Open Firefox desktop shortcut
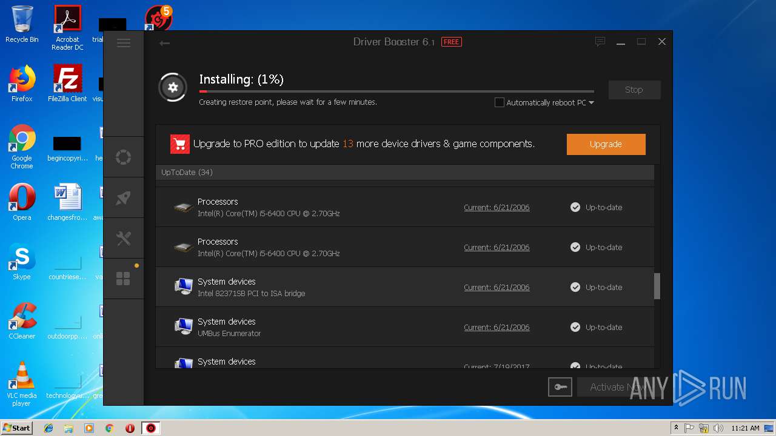776x436 pixels. pyautogui.click(x=22, y=84)
